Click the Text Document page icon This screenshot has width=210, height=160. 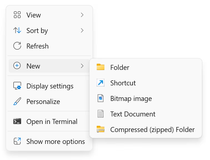101,114
